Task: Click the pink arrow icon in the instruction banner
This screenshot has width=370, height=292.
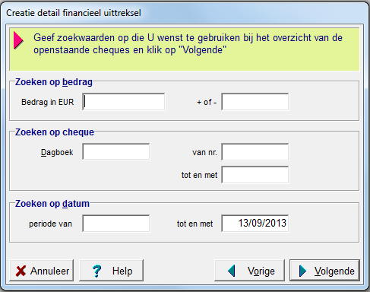Action: tap(18, 40)
